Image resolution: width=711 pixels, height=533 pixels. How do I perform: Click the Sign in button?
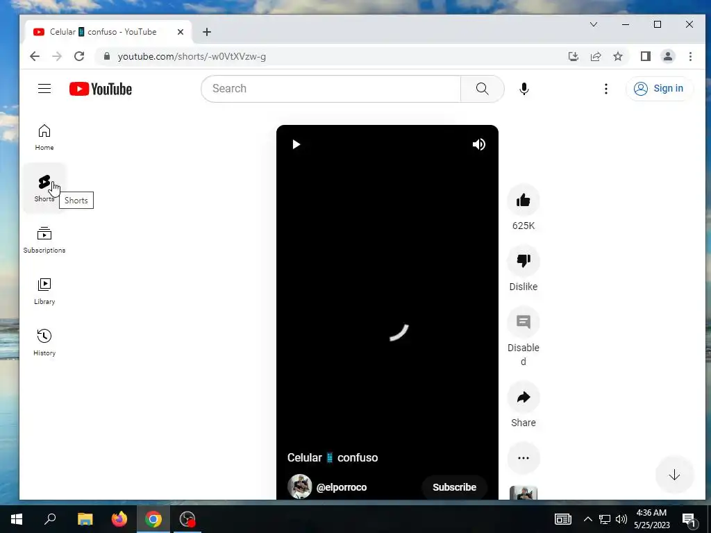[x=660, y=88]
